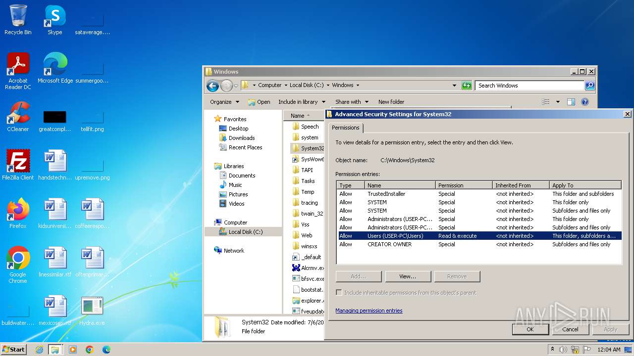Screen dimensions: 634x356
Task: Select linessimilar.rtf document on desktop
Action: (x=55, y=262)
